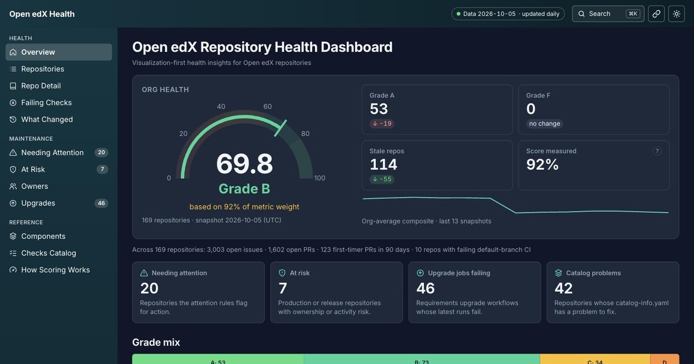Screen dimensions: 694x364
Task: Click the Grade F stat card
Action: point(594,110)
